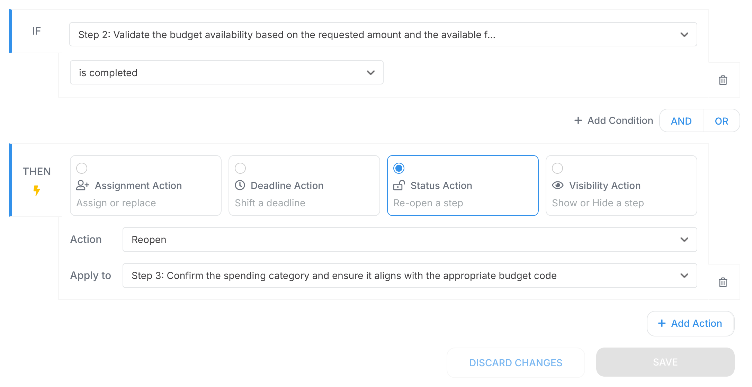752x387 pixels.
Task: Open the 'is completed' condition dropdown
Action: pos(226,72)
